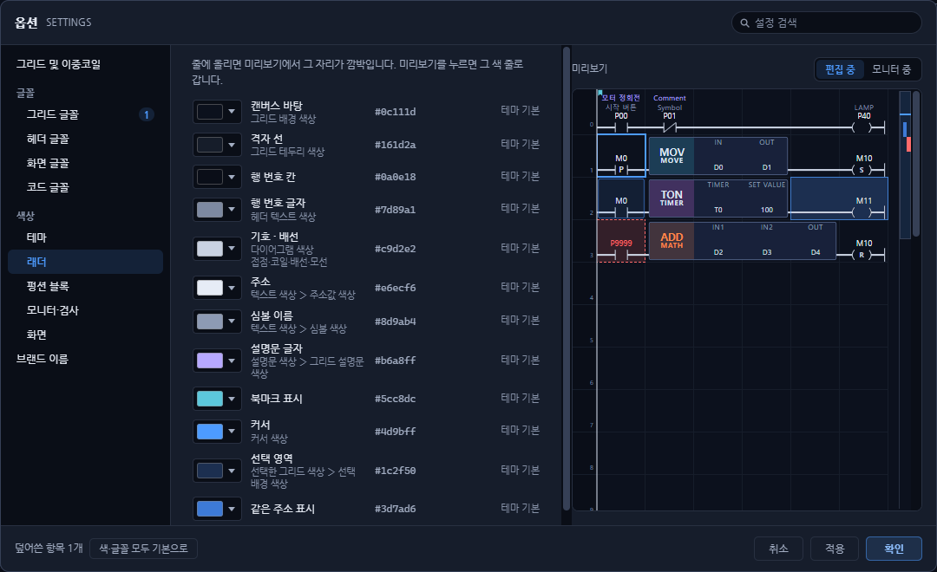Click the P9999 contact in the preview

click(x=621, y=241)
